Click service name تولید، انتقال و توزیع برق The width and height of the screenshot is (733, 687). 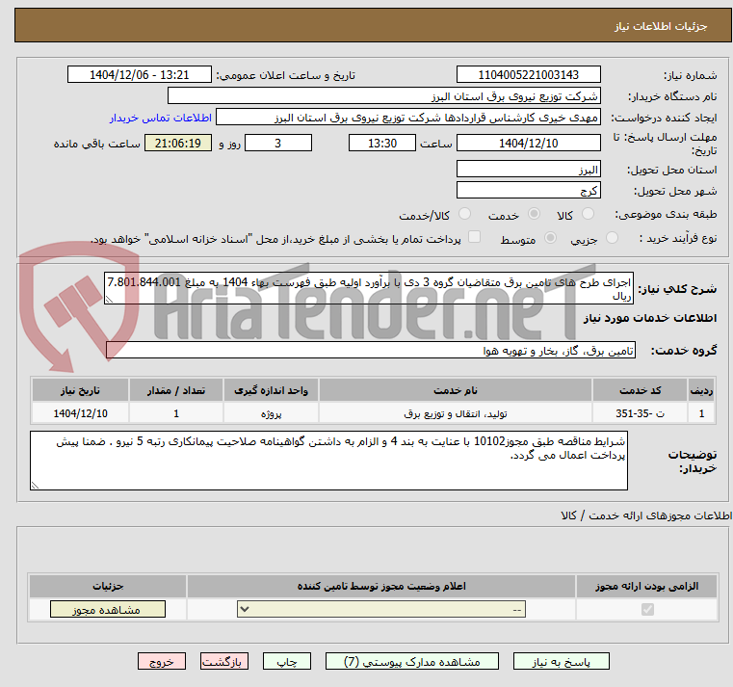456,414
